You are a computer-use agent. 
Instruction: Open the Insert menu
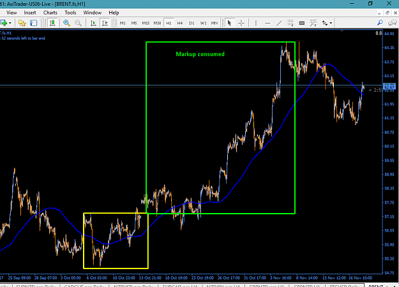pyautogui.click(x=30, y=13)
